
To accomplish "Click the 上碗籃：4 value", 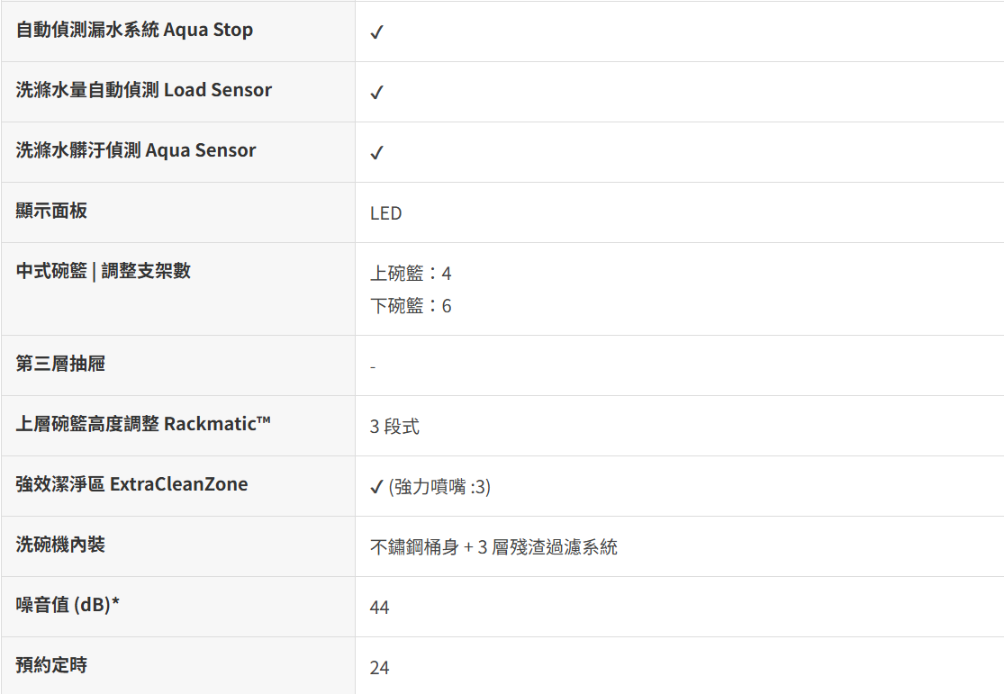I will pos(411,273).
